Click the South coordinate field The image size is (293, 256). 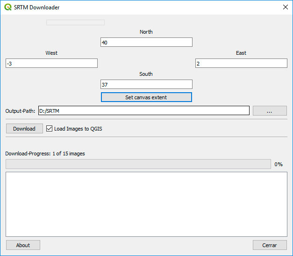tap(146, 84)
